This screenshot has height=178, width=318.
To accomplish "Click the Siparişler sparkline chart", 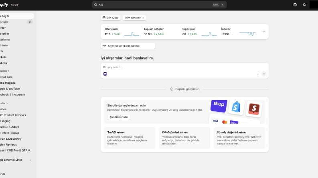I will pos(209,34).
